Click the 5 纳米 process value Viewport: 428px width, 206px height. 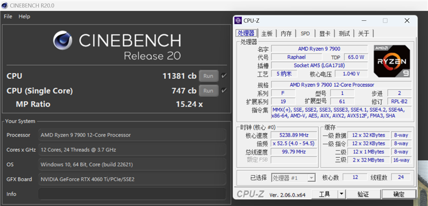coord(284,74)
